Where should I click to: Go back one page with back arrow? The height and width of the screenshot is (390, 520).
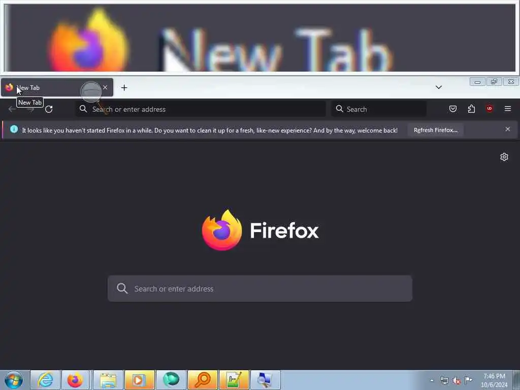click(12, 109)
